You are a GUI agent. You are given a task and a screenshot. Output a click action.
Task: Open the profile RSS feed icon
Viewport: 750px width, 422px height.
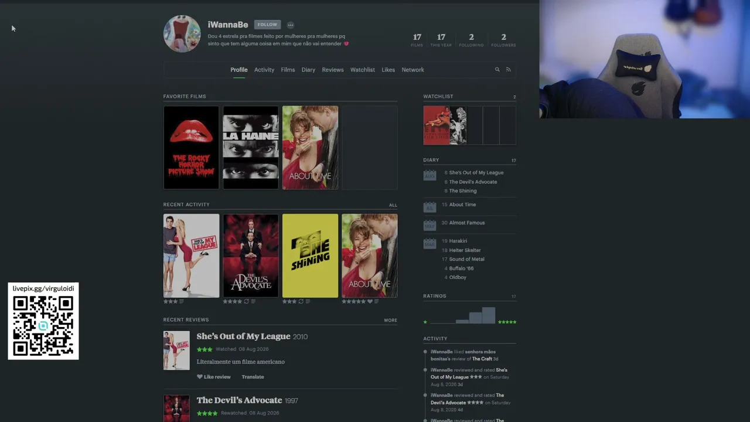point(509,70)
